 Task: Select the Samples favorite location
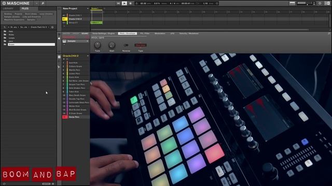click(x=31, y=20)
